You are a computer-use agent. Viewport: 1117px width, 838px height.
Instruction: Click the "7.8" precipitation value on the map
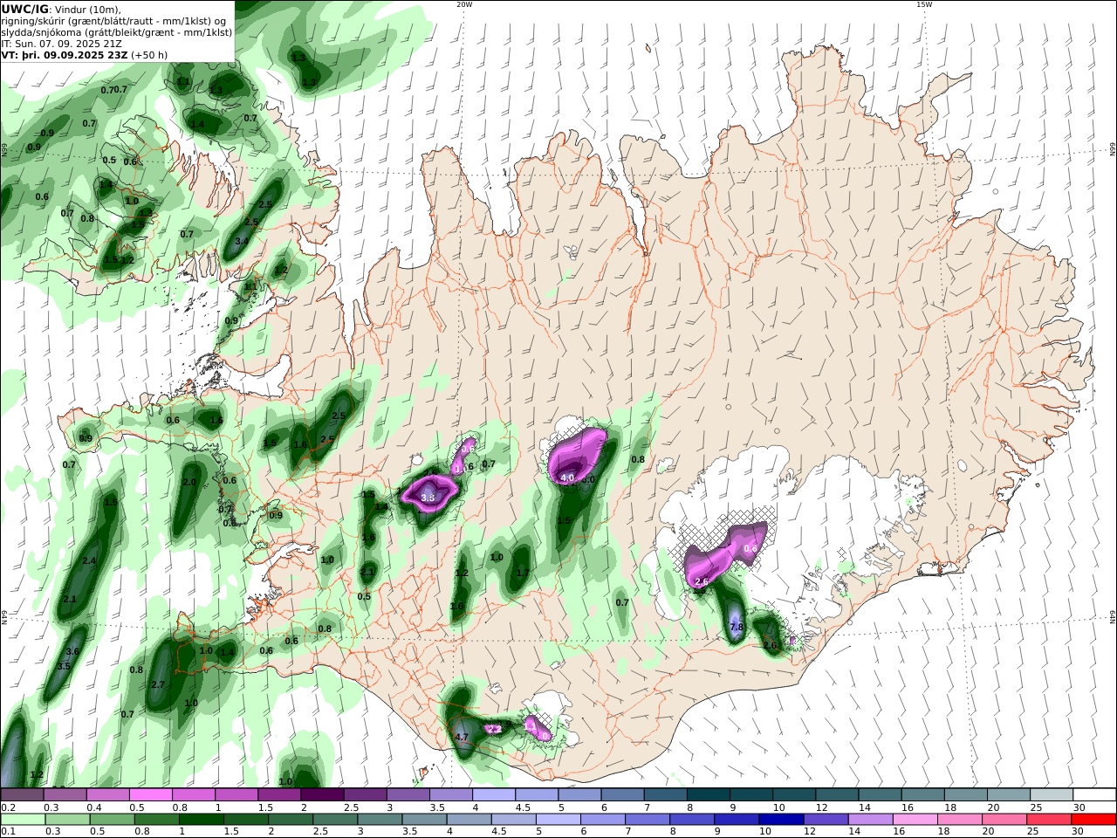(736, 627)
